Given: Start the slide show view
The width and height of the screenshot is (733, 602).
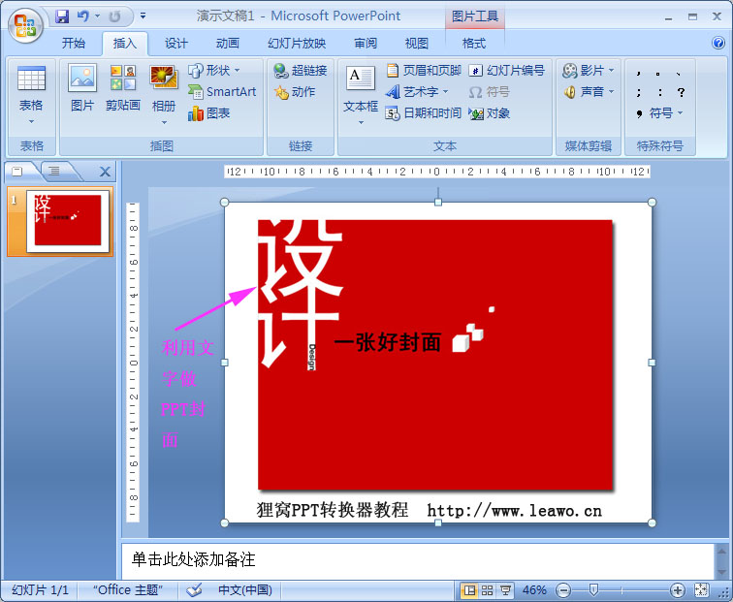Looking at the screenshot, I should click(x=505, y=590).
